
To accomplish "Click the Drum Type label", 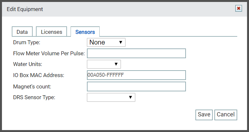I will (x=27, y=42).
